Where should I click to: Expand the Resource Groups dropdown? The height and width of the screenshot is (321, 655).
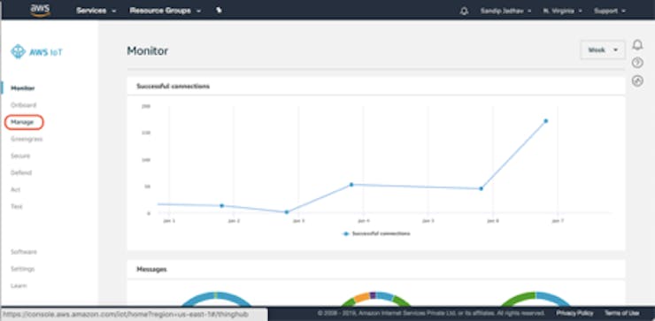[165, 11]
